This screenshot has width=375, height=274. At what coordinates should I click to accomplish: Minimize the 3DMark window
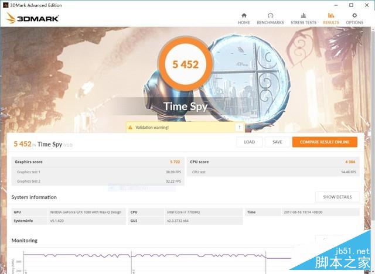[336, 5]
